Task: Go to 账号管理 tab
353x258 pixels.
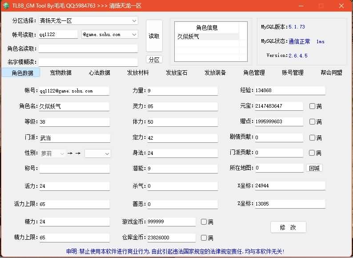Action: pyautogui.click(x=293, y=73)
